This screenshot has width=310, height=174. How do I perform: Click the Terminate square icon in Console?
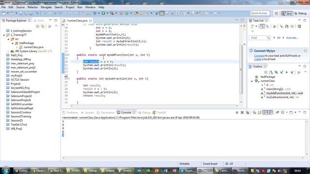(x=237, y=113)
